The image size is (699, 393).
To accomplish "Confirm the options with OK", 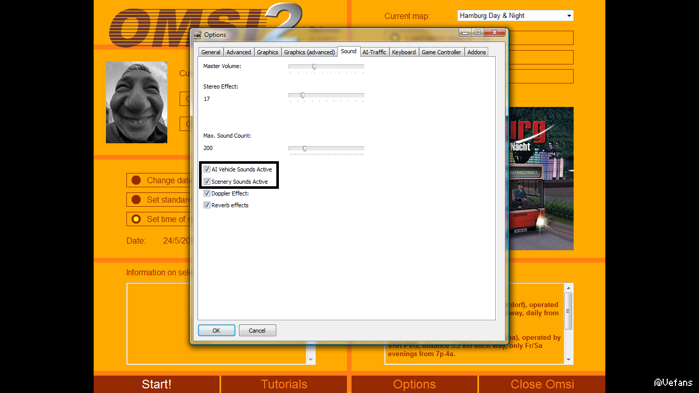I will (x=216, y=331).
